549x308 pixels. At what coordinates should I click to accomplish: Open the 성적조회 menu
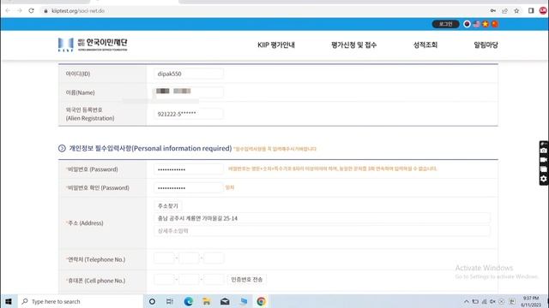tap(425, 45)
